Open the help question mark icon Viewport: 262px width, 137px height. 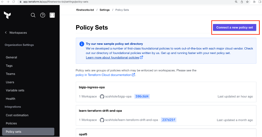point(43,15)
